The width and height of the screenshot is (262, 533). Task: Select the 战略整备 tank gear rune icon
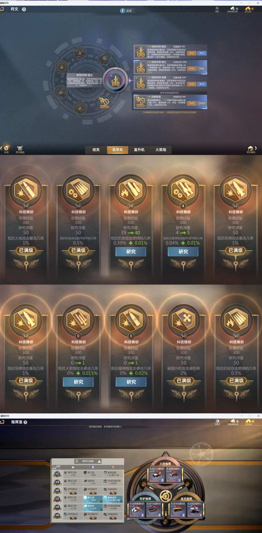pos(104,102)
